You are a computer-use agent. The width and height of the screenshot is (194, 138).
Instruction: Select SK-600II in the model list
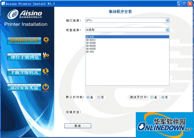pyautogui.click(x=127, y=49)
